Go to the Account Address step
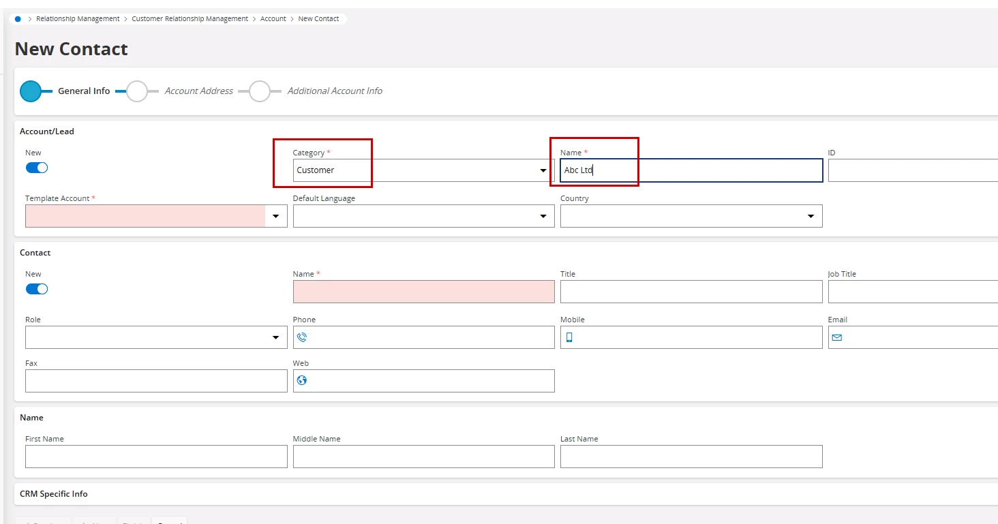Screen dimensions: 998x524 [x=137, y=91]
